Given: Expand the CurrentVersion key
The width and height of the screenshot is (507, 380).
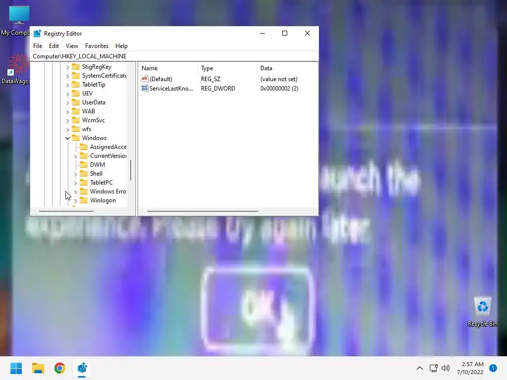Looking at the screenshot, I should pyautogui.click(x=75, y=156).
